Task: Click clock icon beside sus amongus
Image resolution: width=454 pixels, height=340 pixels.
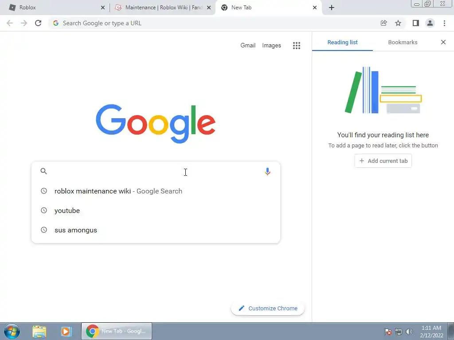Action: pyautogui.click(x=44, y=230)
